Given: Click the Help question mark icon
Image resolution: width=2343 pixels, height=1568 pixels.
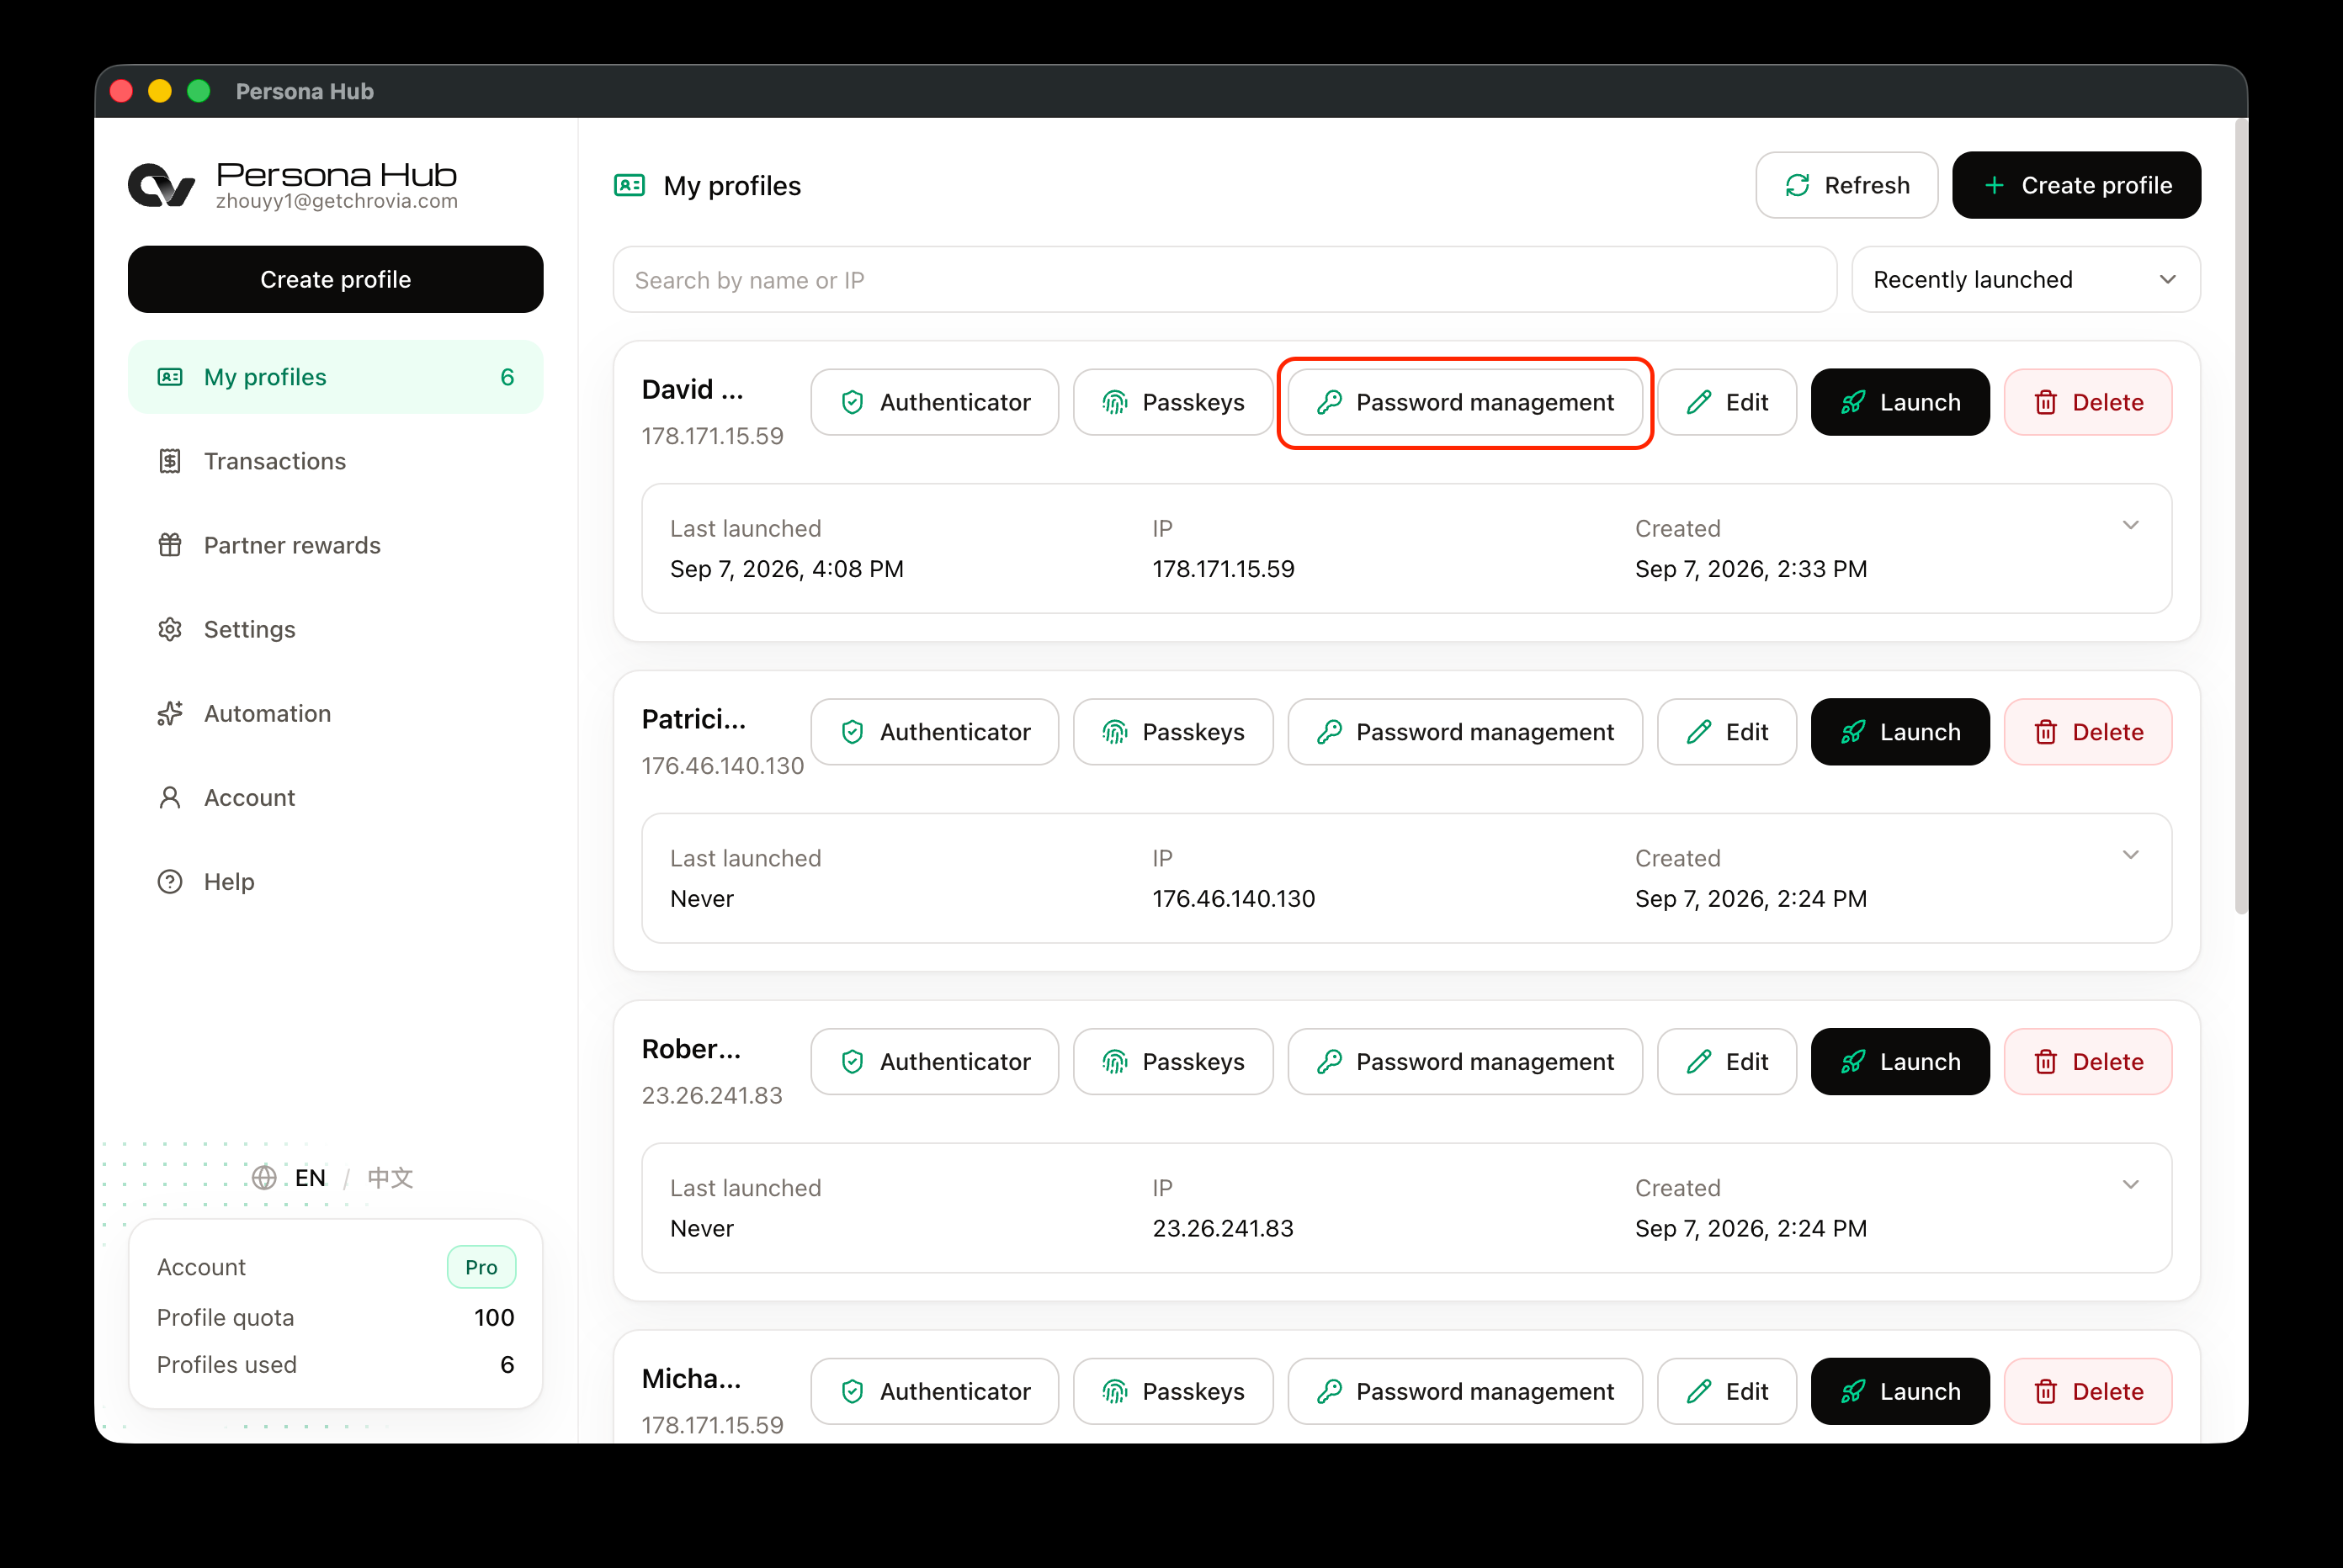Looking at the screenshot, I should point(170,881).
